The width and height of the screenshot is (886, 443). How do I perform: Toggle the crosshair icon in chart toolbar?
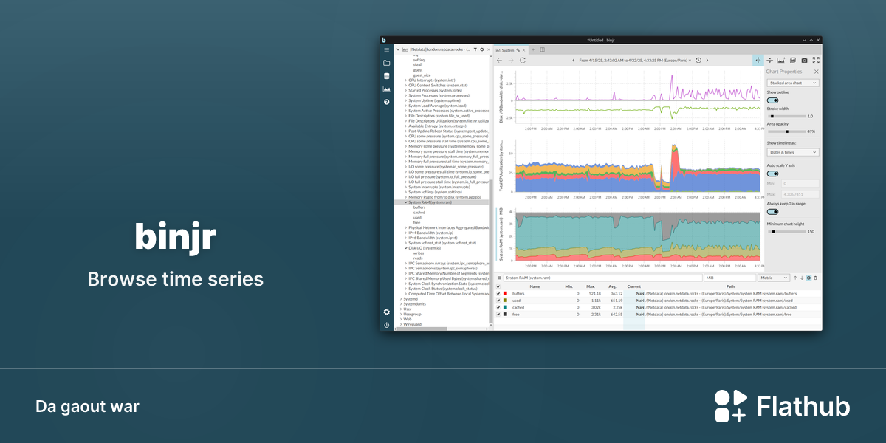coord(758,60)
